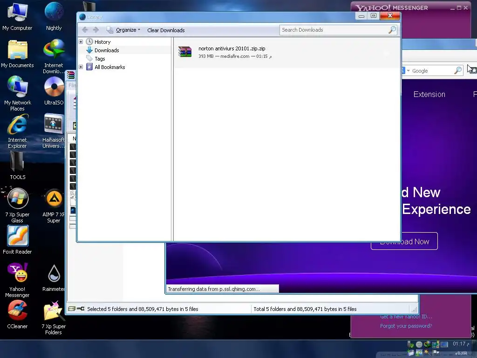Click the Transferring data status bar text

(x=213, y=289)
